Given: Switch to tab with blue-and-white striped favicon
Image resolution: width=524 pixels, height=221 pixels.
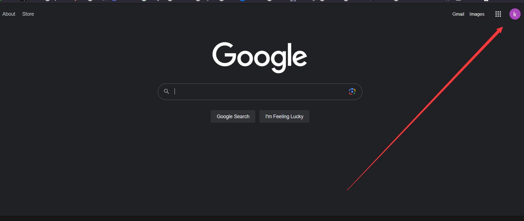Looking at the screenshot, I should tap(293, 1).
